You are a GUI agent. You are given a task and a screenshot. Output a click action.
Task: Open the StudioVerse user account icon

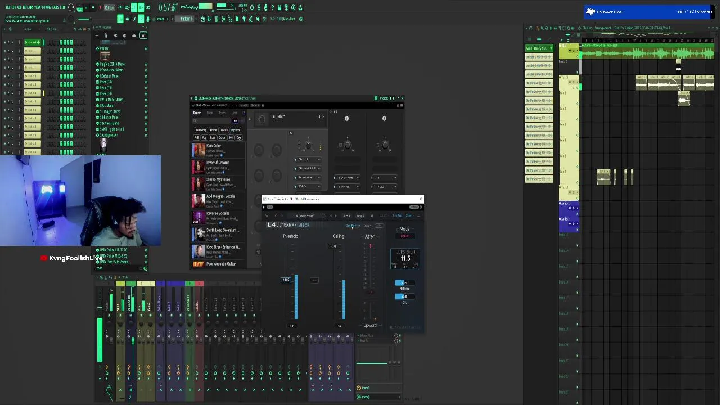tap(398, 105)
